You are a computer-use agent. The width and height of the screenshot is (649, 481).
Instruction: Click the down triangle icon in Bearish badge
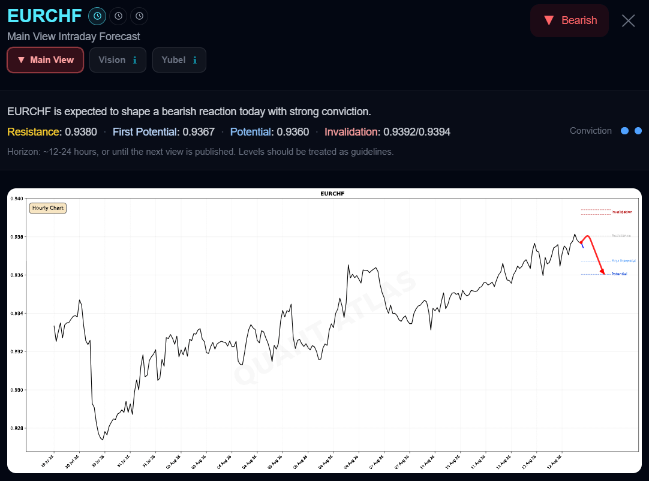click(x=549, y=20)
